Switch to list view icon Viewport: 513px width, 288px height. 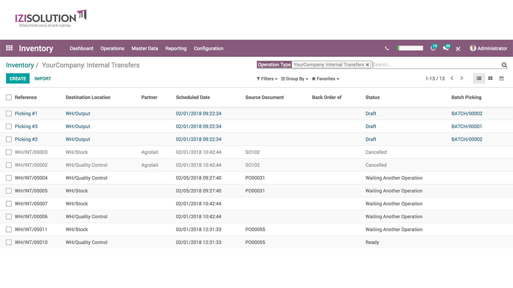[x=479, y=79]
